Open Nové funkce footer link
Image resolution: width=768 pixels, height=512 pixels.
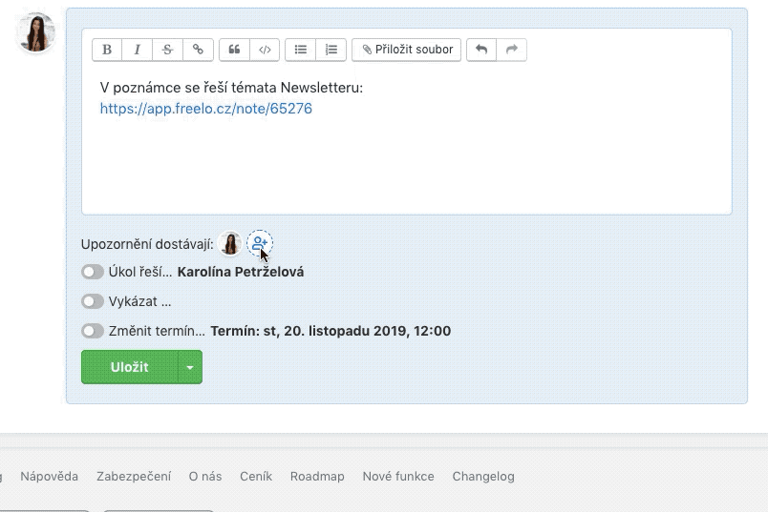click(x=398, y=477)
